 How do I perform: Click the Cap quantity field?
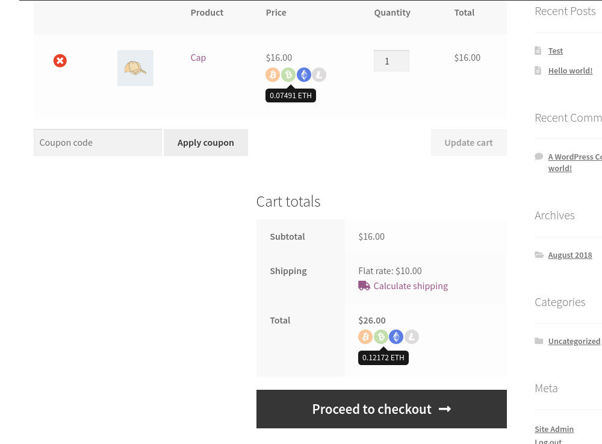tap(391, 61)
